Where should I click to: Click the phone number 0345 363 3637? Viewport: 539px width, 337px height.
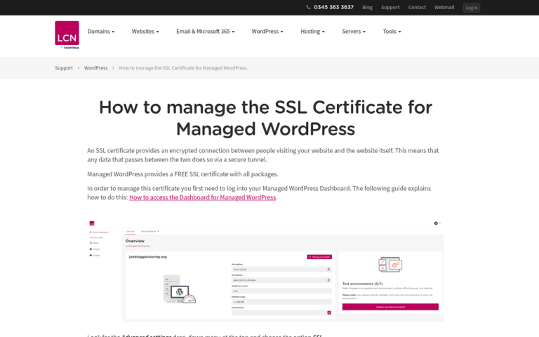(x=334, y=7)
